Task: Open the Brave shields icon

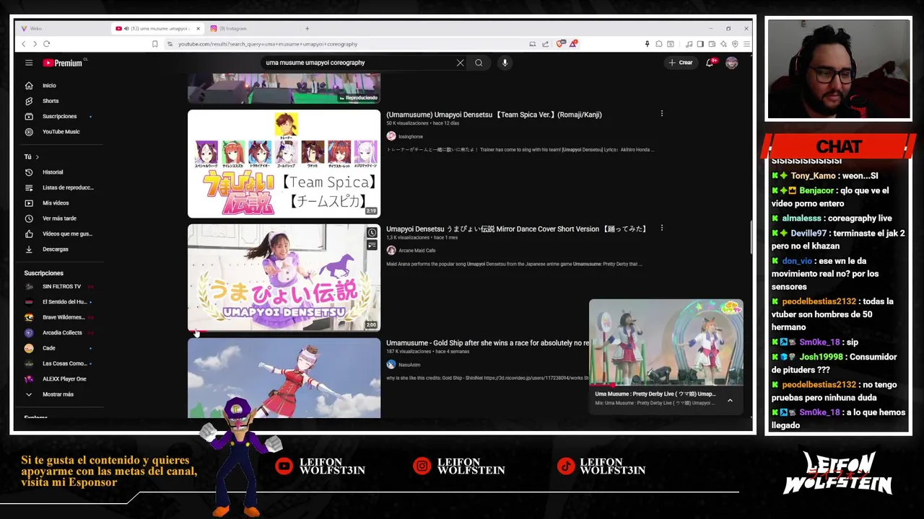Action: pos(560,44)
